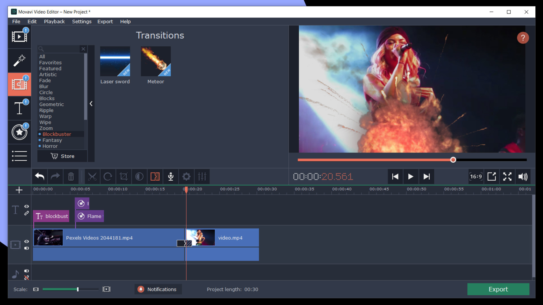The height and width of the screenshot is (305, 543).
Task: Open the Record voiceover microphone tool
Action: 171,177
